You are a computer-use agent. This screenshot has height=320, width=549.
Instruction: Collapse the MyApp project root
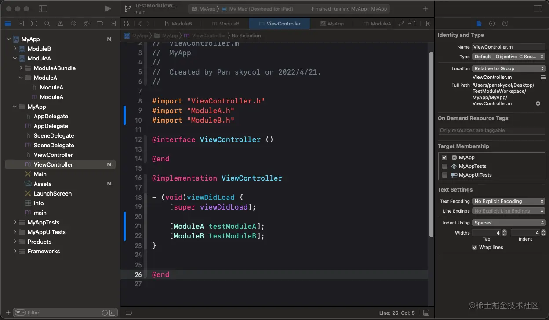[8, 39]
